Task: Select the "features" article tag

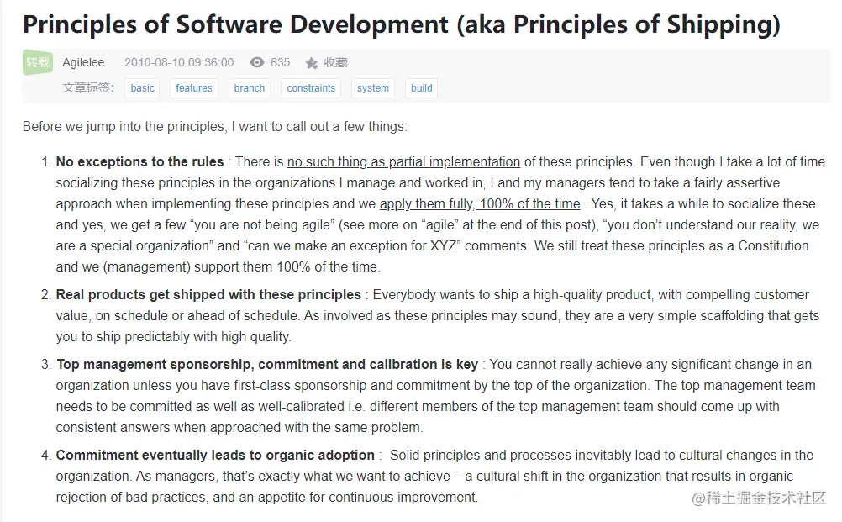Action: coord(194,88)
